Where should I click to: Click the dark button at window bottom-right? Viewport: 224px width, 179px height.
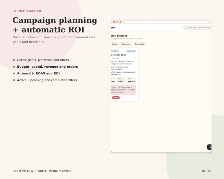[x=209, y=147]
